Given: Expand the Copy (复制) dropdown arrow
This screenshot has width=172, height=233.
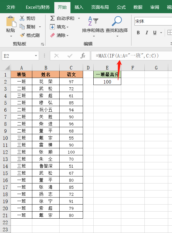Looking at the screenshot, I should [x=40, y=27].
